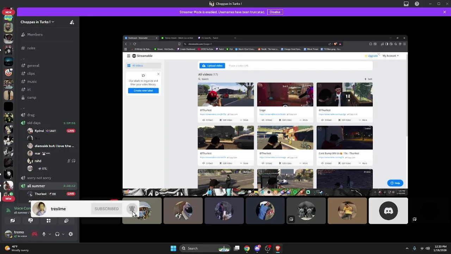Open the Activities launcher button
Viewport: 451px width, 254px height.
click(x=49, y=220)
